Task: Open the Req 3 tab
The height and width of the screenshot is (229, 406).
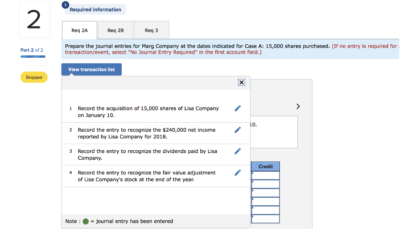Action: click(x=151, y=30)
